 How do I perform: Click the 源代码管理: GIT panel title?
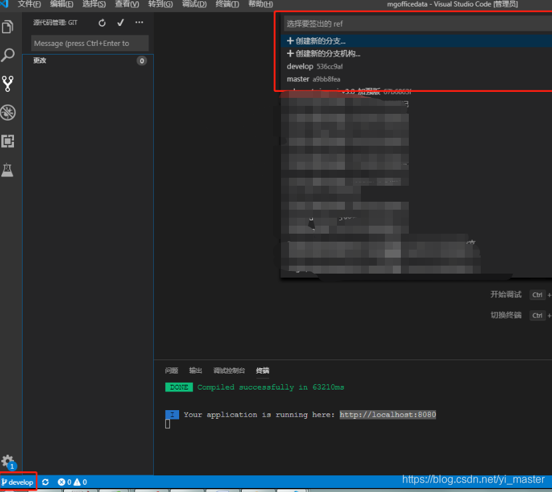(x=55, y=23)
